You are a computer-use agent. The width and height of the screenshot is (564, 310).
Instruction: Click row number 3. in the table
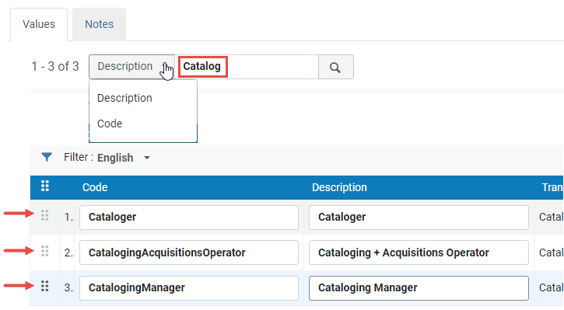[68, 287]
